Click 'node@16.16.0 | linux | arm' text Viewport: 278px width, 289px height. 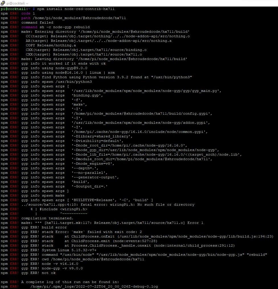click(85, 73)
